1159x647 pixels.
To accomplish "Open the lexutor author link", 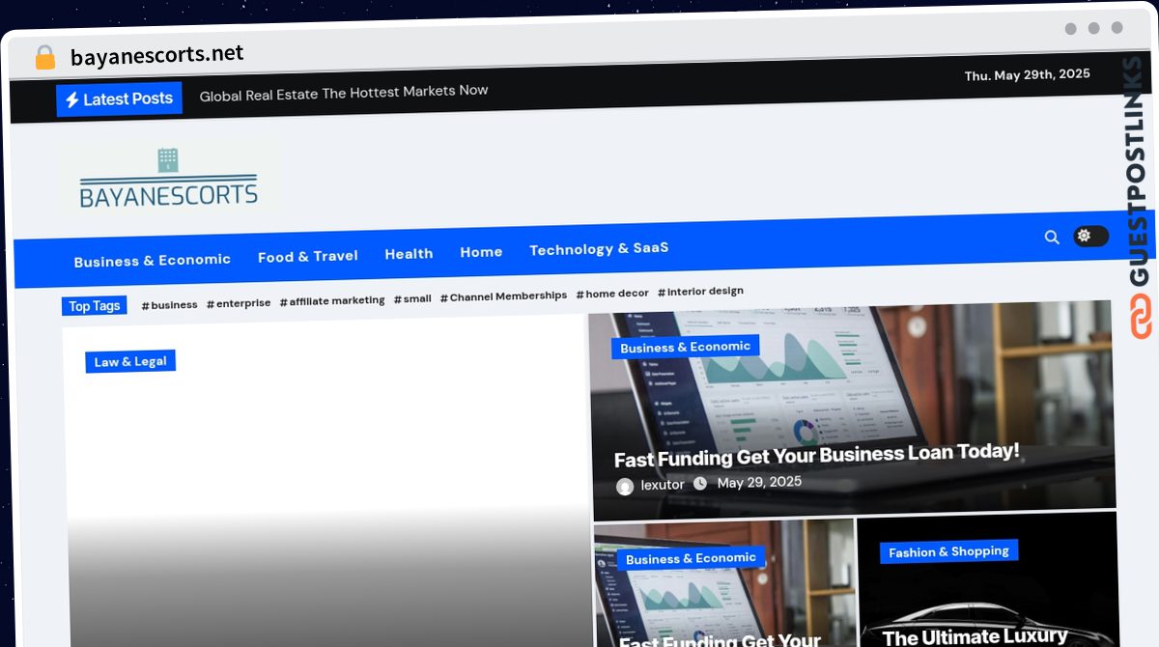I will coord(663,485).
